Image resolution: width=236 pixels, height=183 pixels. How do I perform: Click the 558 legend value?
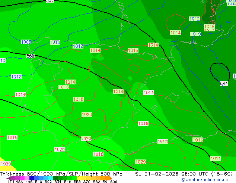[77, 182]
